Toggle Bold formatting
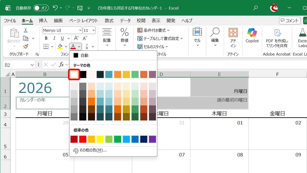307x173 pixels. pyautogui.click(x=46, y=38)
